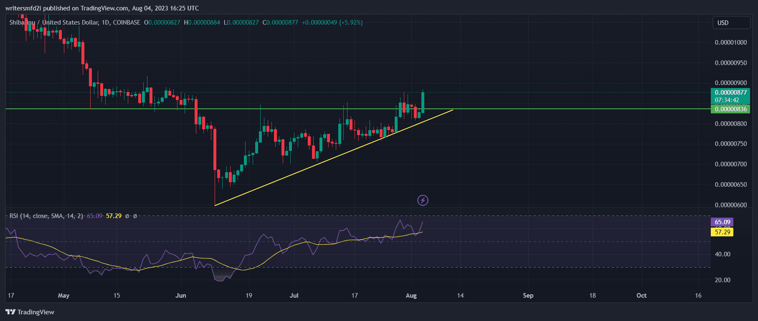The width and height of the screenshot is (758, 321).
Task: Select the RSI indicator legend title
Action: point(46,216)
